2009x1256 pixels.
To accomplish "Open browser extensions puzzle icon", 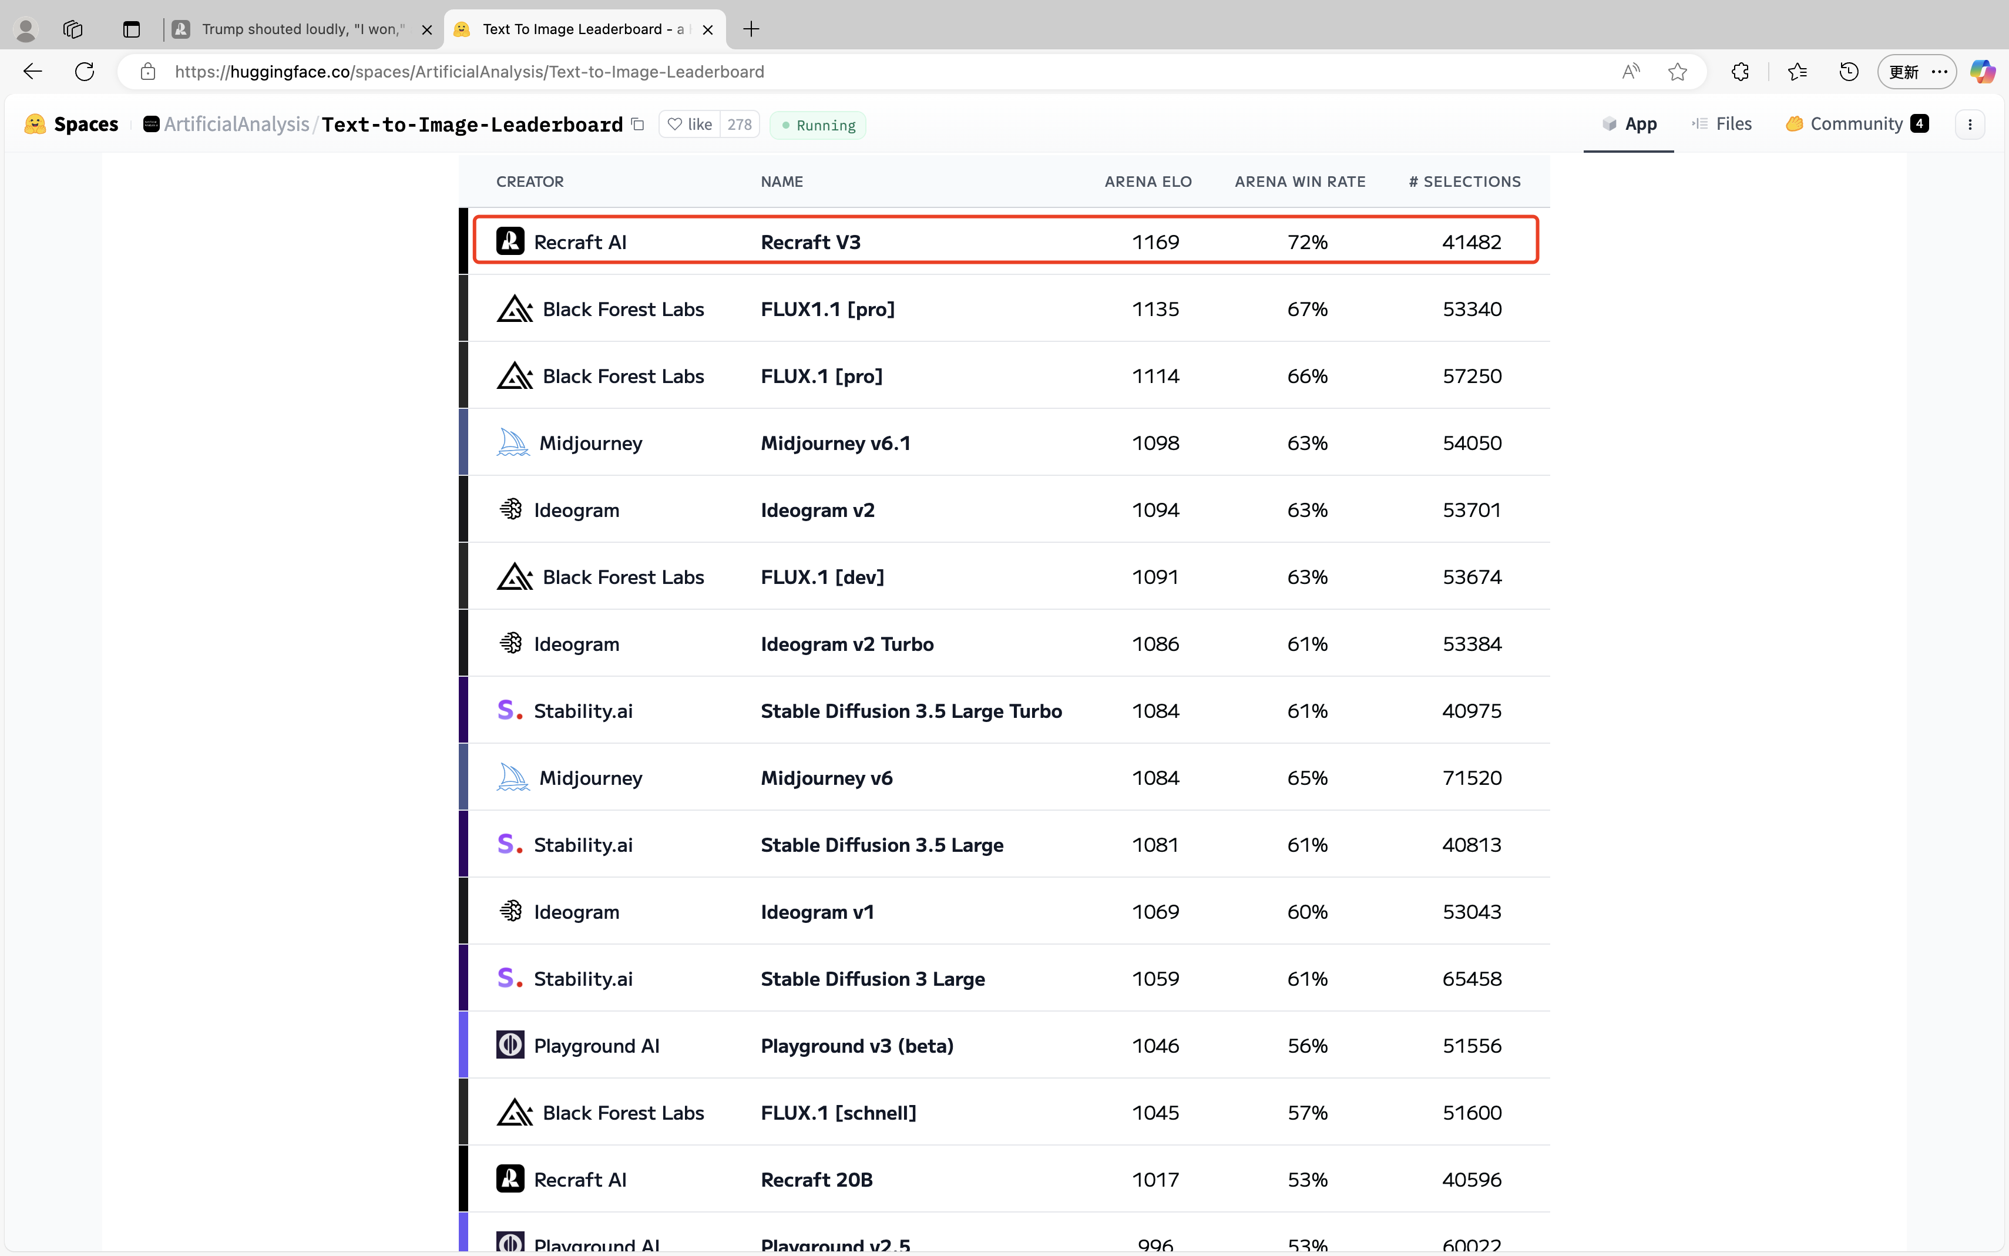I will (1740, 72).
